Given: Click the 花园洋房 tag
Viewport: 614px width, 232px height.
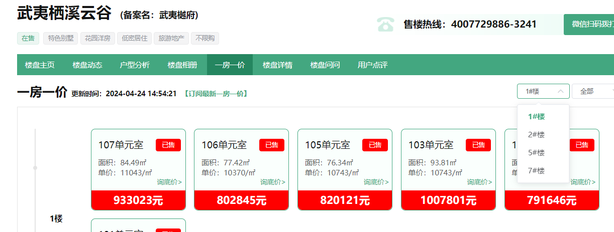Looking at the screenshot, I should pyautogui.click(x=96, y=39).
